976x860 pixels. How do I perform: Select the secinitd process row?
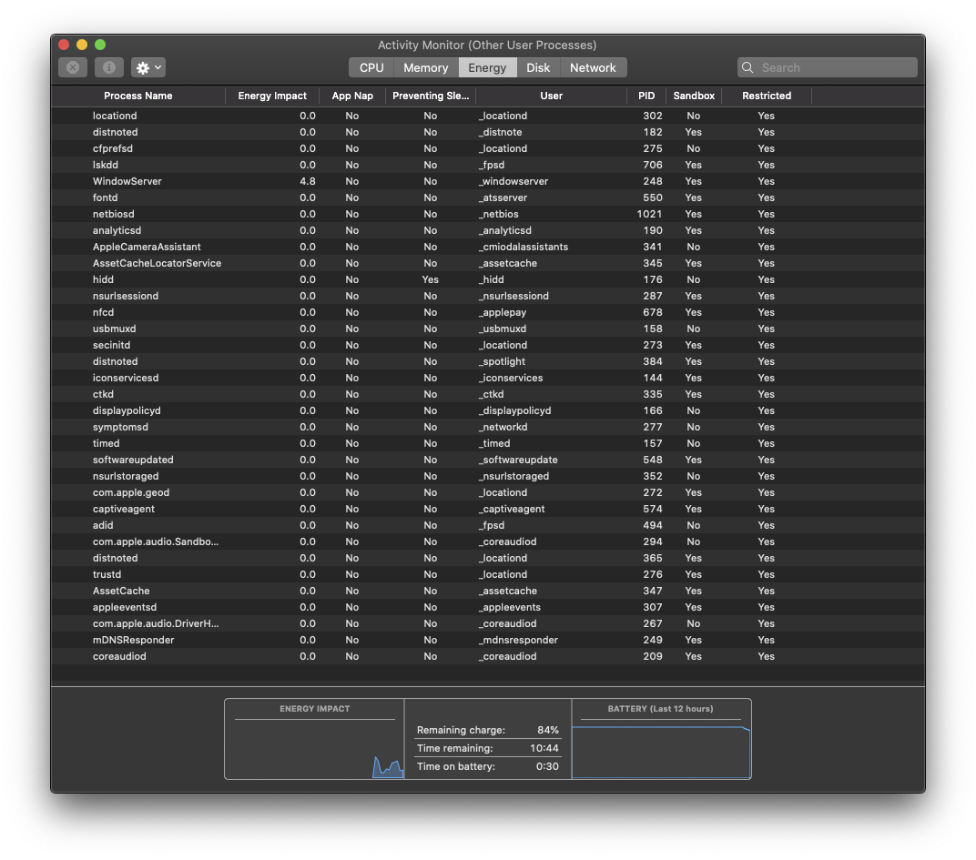click(x=488, y=346)
